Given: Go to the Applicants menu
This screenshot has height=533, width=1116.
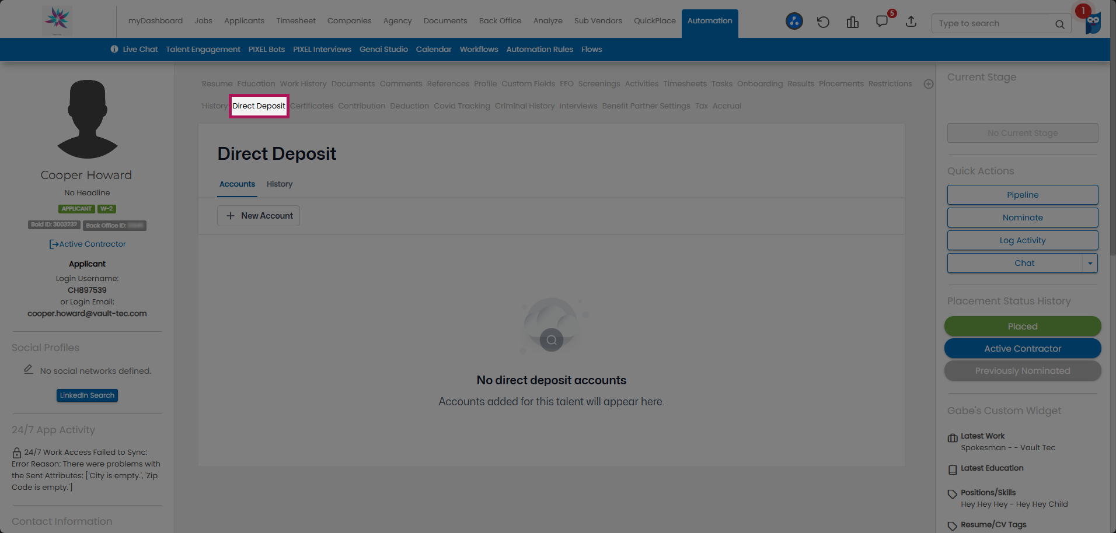Looking at the screenshot, I should tap(244, 21).
